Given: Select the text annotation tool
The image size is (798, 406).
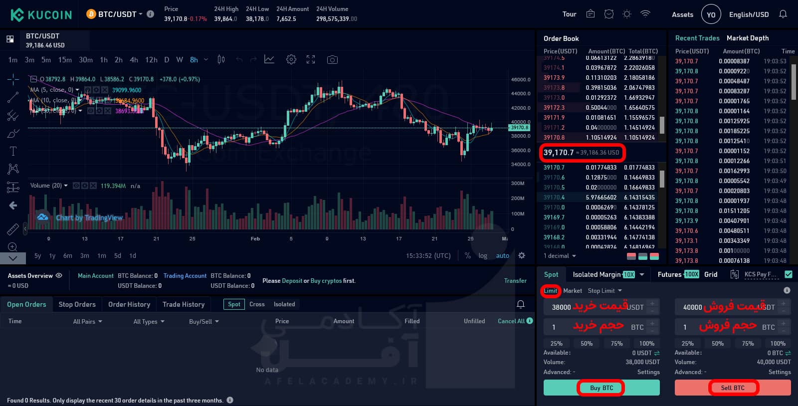Looking at the screenshot, I should [13, 151].
